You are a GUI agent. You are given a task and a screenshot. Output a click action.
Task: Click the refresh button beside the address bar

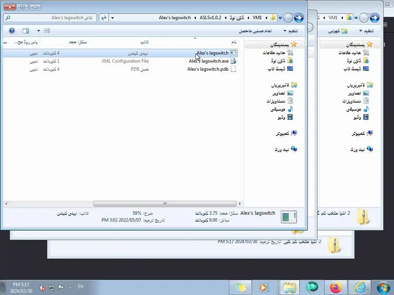point(104,18)
